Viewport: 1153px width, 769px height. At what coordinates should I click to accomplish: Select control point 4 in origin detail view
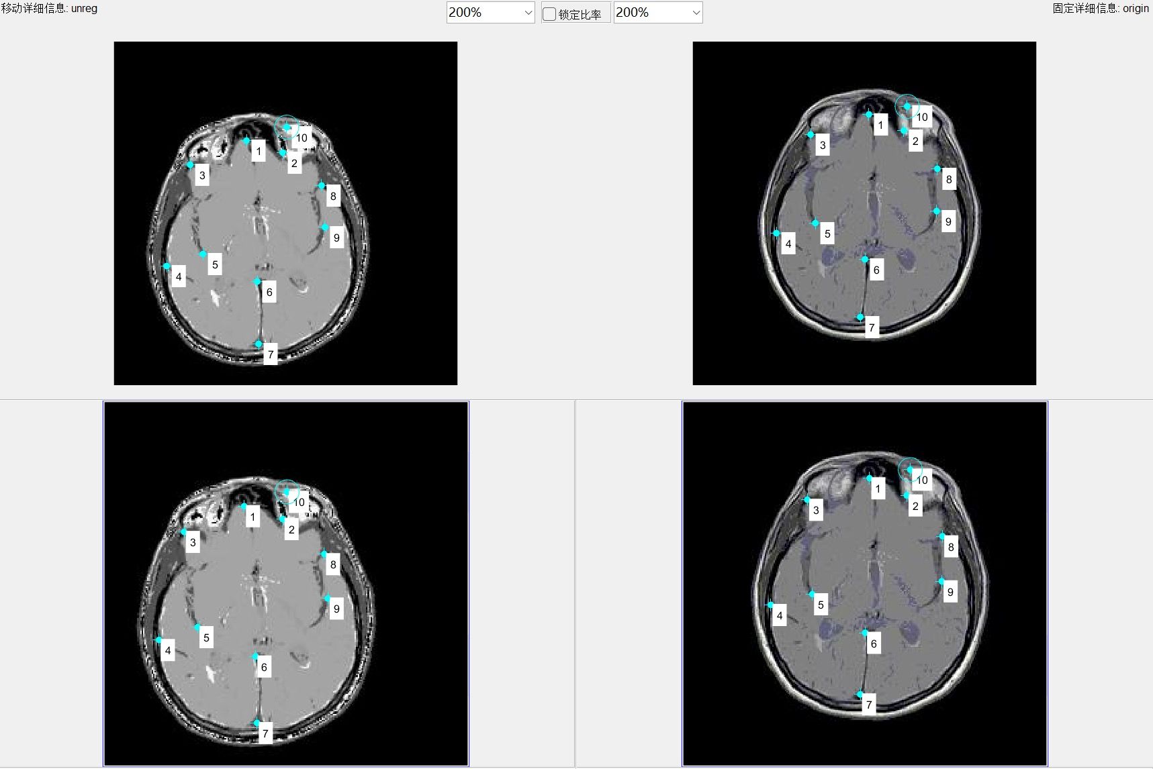776,234
